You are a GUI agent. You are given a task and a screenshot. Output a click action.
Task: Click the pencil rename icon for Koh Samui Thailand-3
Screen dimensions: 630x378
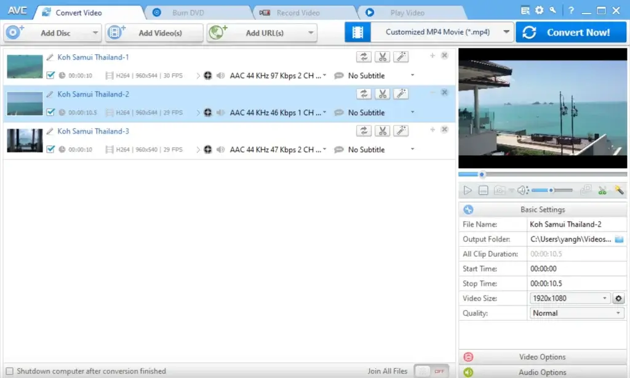pos(50,131)
